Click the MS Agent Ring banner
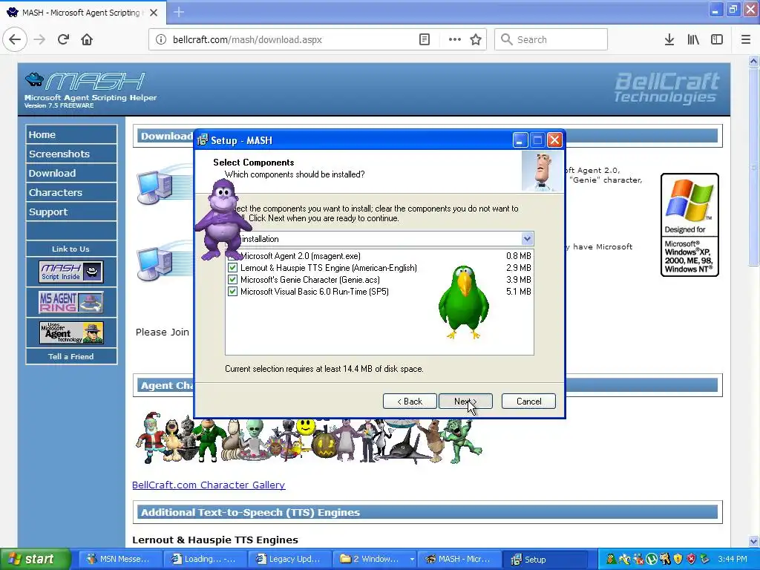760x570 pixels. tap(71, 302)
